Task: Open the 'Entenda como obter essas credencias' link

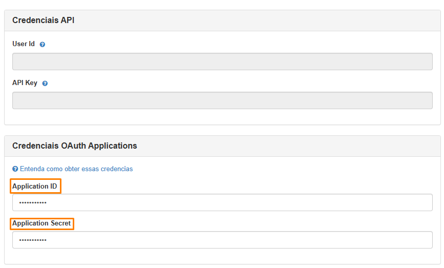Action: pos(76,169)
